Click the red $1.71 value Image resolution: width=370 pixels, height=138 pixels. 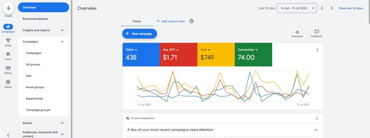click(x=170, y=57)
